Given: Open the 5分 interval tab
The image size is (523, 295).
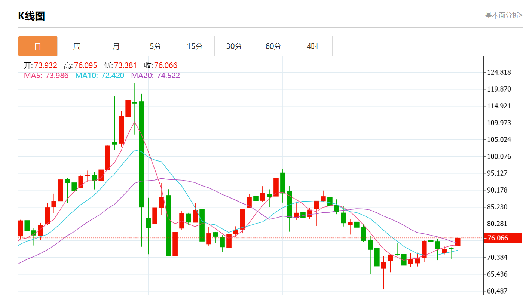Looking at the screenshot, I should pyautogui.click(x=155, y=46).
